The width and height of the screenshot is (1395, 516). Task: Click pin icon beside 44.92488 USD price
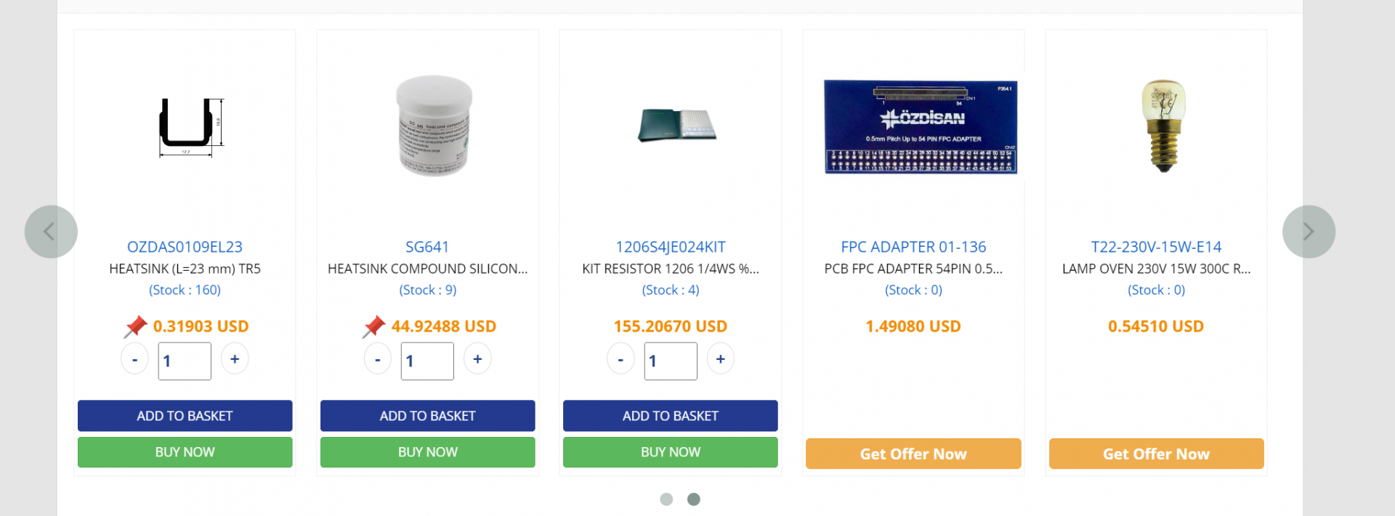[373, 327]
